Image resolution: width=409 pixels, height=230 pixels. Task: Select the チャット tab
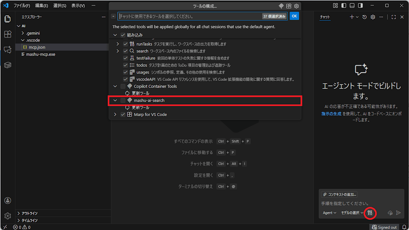325,17
